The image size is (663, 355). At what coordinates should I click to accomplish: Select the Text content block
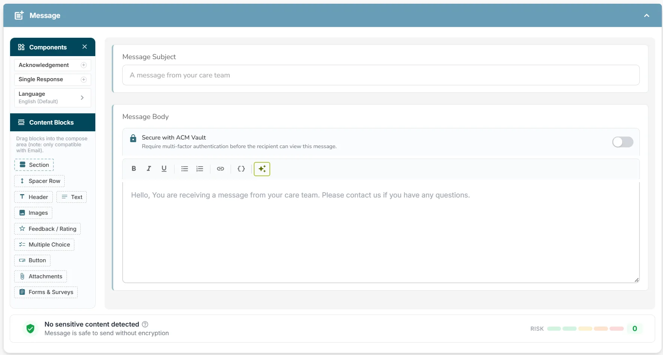point(72,197)
